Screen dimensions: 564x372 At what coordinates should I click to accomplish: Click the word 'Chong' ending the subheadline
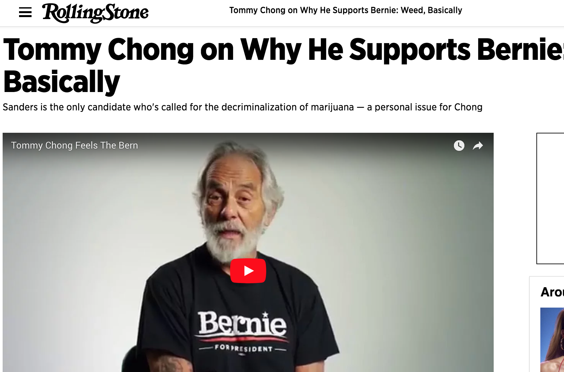point(468,107)
